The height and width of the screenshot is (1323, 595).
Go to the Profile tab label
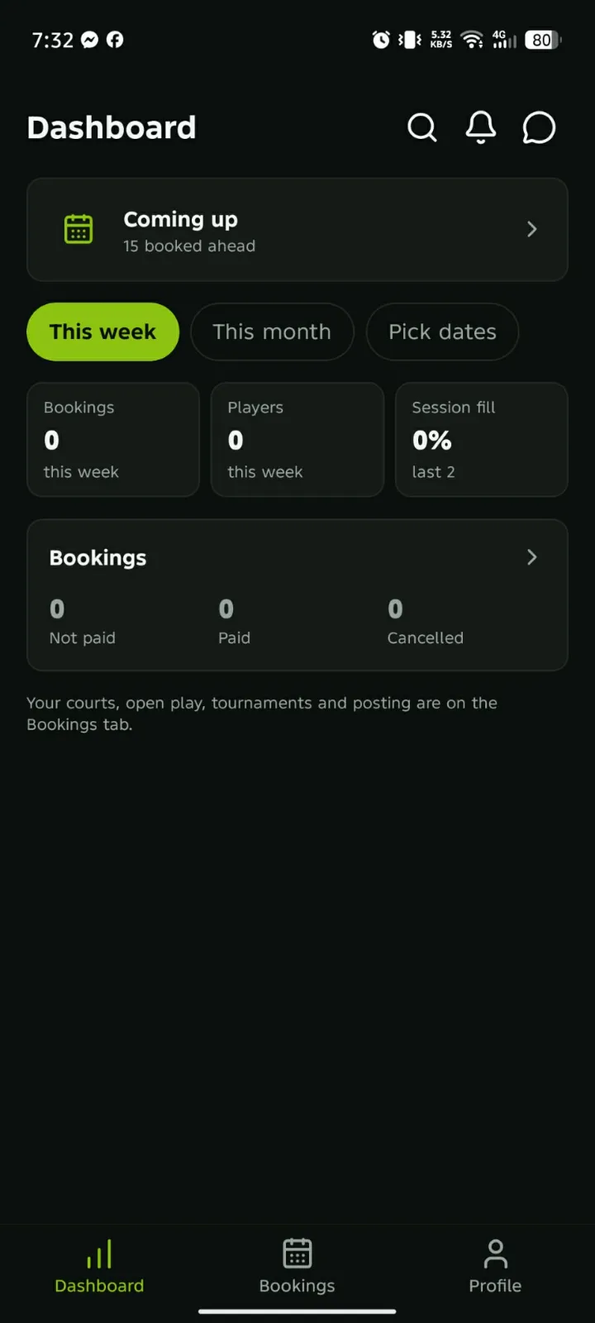tap(495, 1286)
